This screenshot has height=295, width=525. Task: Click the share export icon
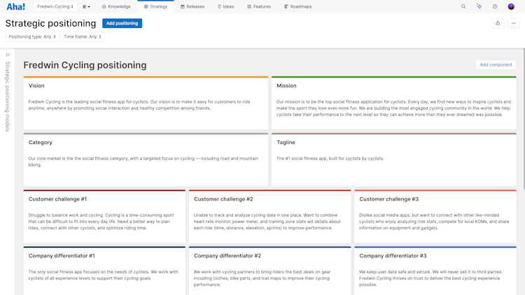498,23
